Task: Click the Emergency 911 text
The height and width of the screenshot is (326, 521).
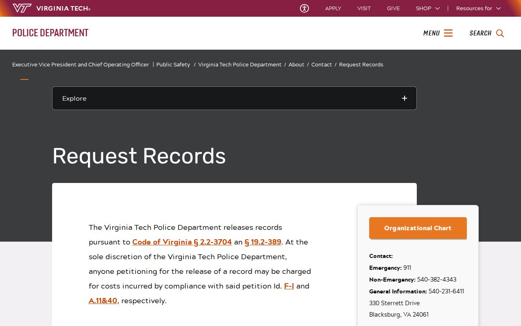Action: 390,268
